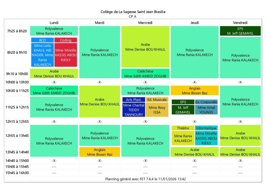Click the FET planning footer text

pos(145,179)
